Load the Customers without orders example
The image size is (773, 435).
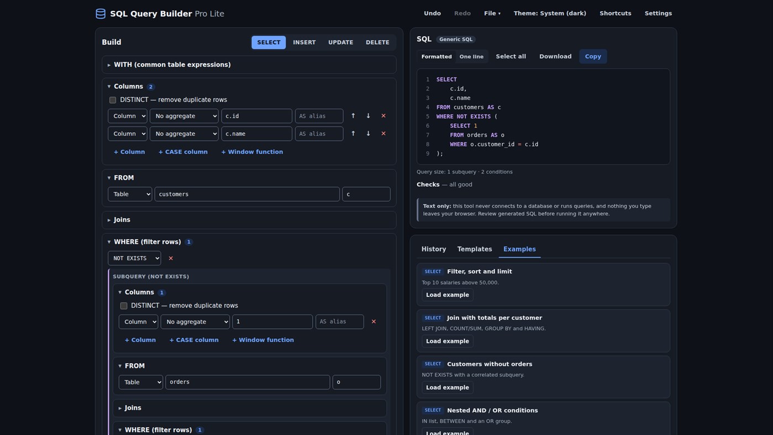coord(448,387)
